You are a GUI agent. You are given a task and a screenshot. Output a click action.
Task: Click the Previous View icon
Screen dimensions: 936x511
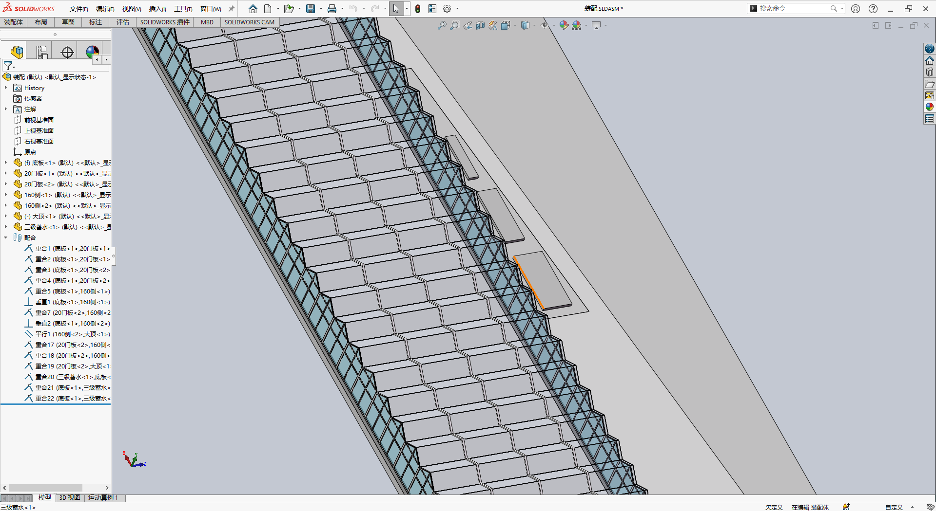(468, 25)
